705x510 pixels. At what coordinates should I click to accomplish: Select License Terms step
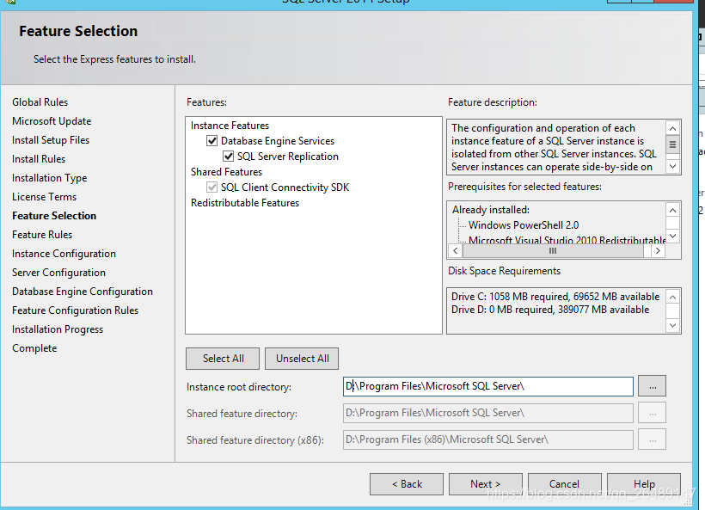44,197
